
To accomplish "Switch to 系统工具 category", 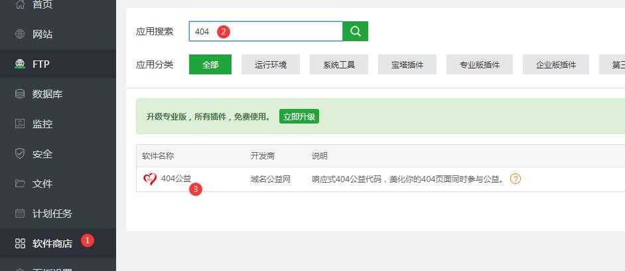I will pyautogui.click(x=339, y=64).
